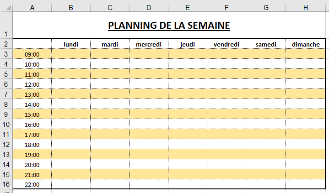Click the 18:00 time cell
This screenshot has width=329, height=193.
(x=32, y=145)
